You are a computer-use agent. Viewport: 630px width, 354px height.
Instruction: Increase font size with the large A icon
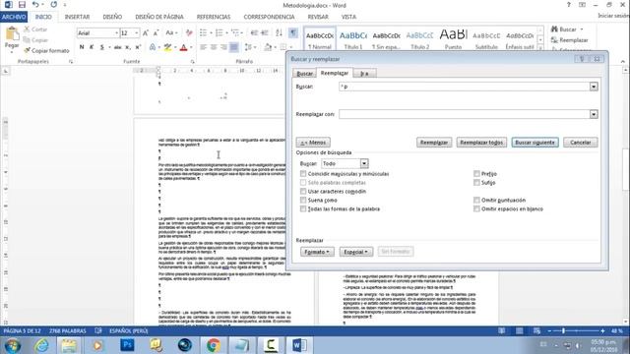coord(146,32)
